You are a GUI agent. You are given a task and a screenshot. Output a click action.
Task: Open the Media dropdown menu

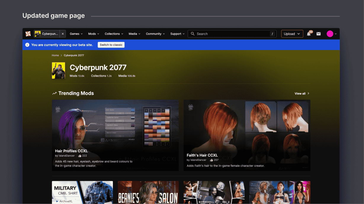coord(134,34)
